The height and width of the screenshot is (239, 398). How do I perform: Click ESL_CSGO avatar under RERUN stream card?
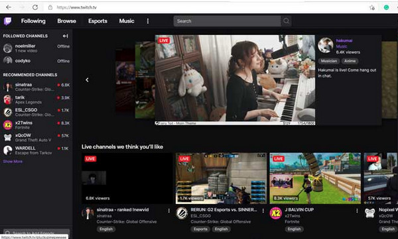[x=182, y=213]
